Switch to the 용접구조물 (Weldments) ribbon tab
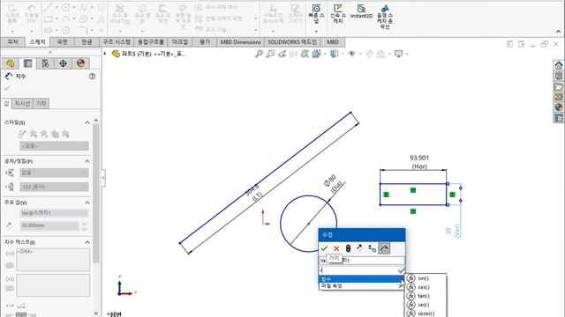Viewport: 565px width, 317px height. click(151, 42)
